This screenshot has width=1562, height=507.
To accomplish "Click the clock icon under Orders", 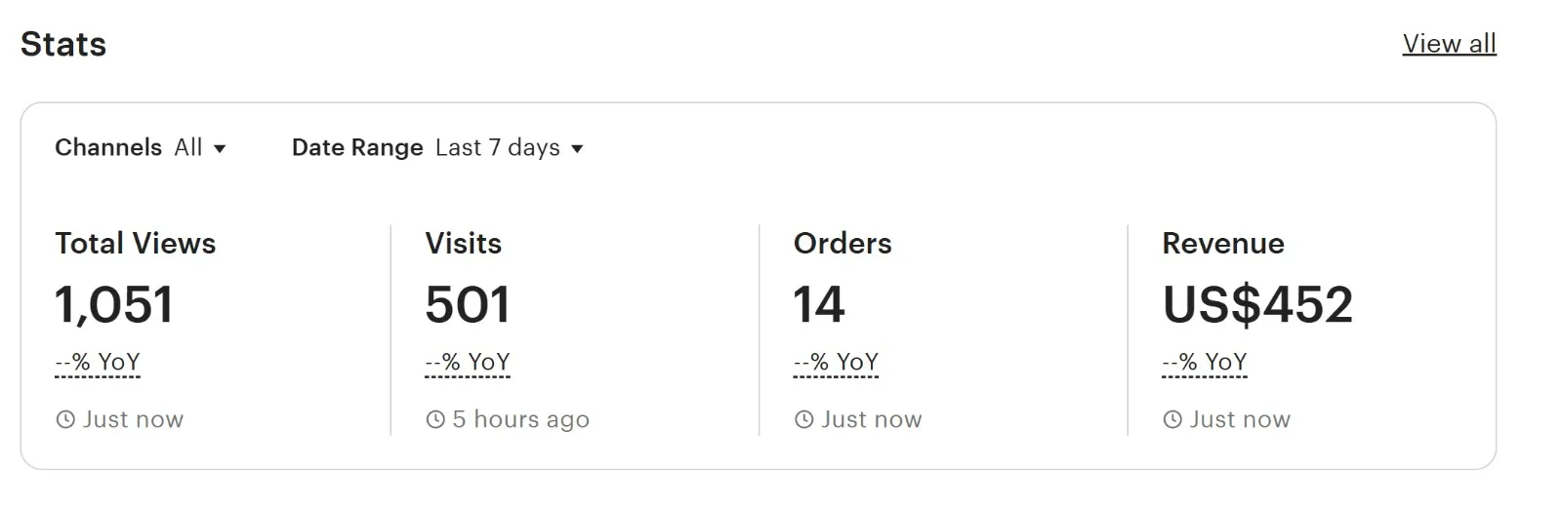I will [x=804, y=420].
